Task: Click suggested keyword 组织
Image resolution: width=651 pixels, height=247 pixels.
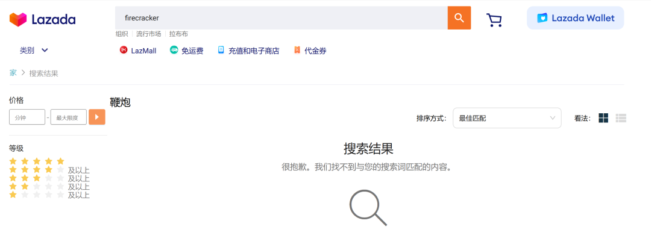Action: (122, 34)
